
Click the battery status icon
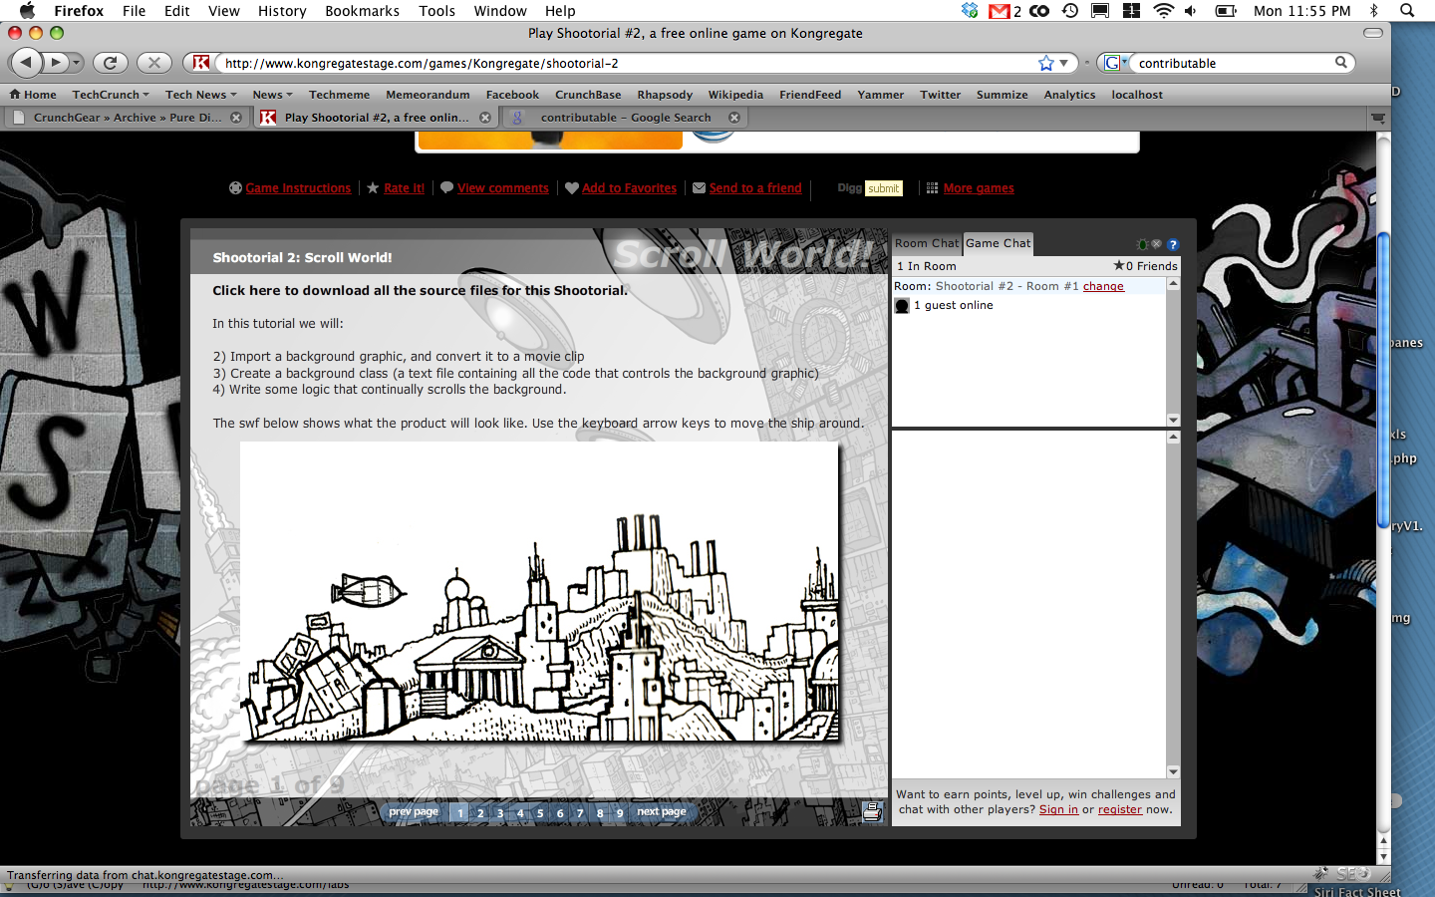(1226, 11)
